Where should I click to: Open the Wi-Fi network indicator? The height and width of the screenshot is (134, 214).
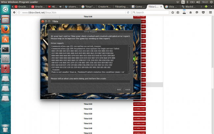point(177,2)
